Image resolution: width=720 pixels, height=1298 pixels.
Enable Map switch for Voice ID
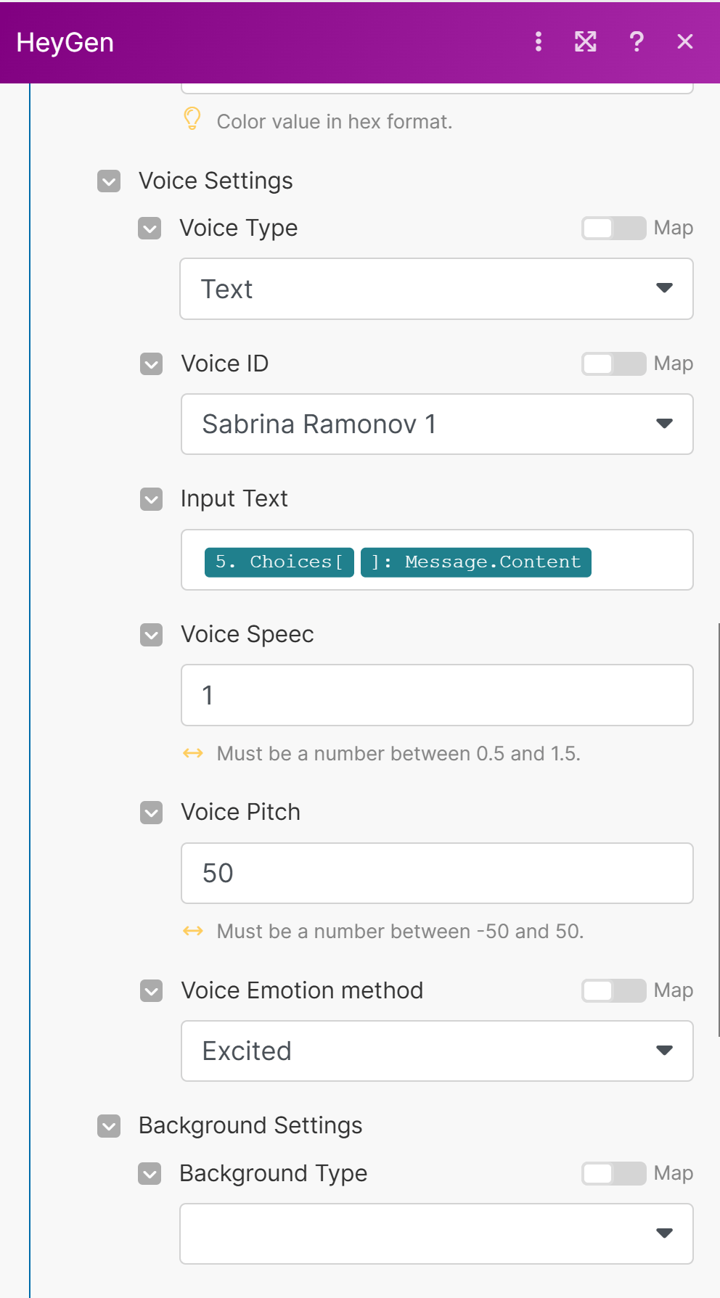613,363
